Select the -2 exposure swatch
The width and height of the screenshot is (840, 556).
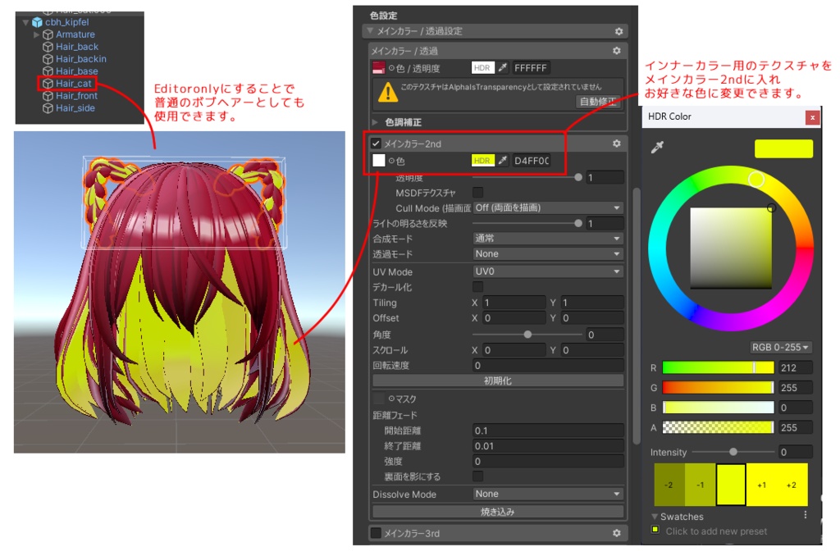pyautogui.click(x=669, y=485)
